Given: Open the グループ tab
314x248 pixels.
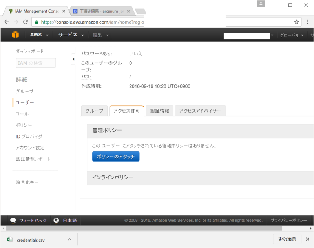Looking at the screenshot, I should pyautogui.click(x=94, y=111).
